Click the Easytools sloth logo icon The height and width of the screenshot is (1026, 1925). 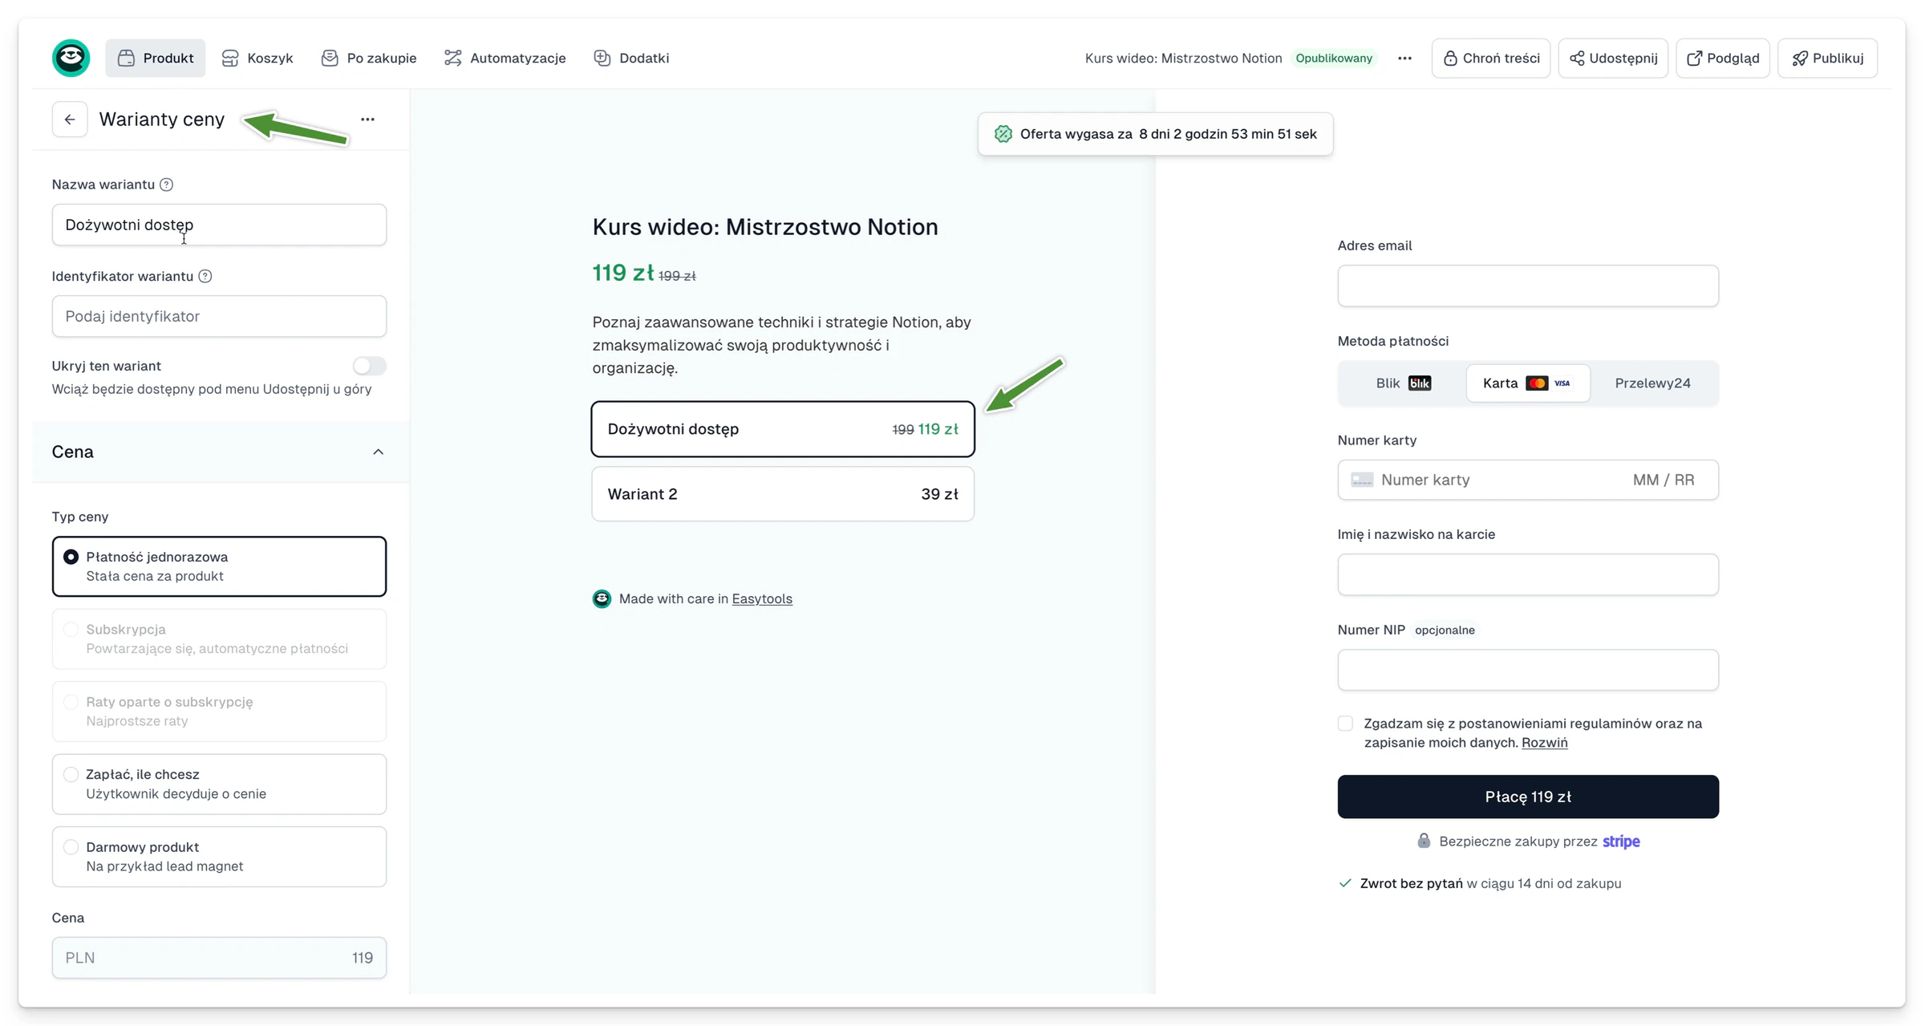(71, 58)
